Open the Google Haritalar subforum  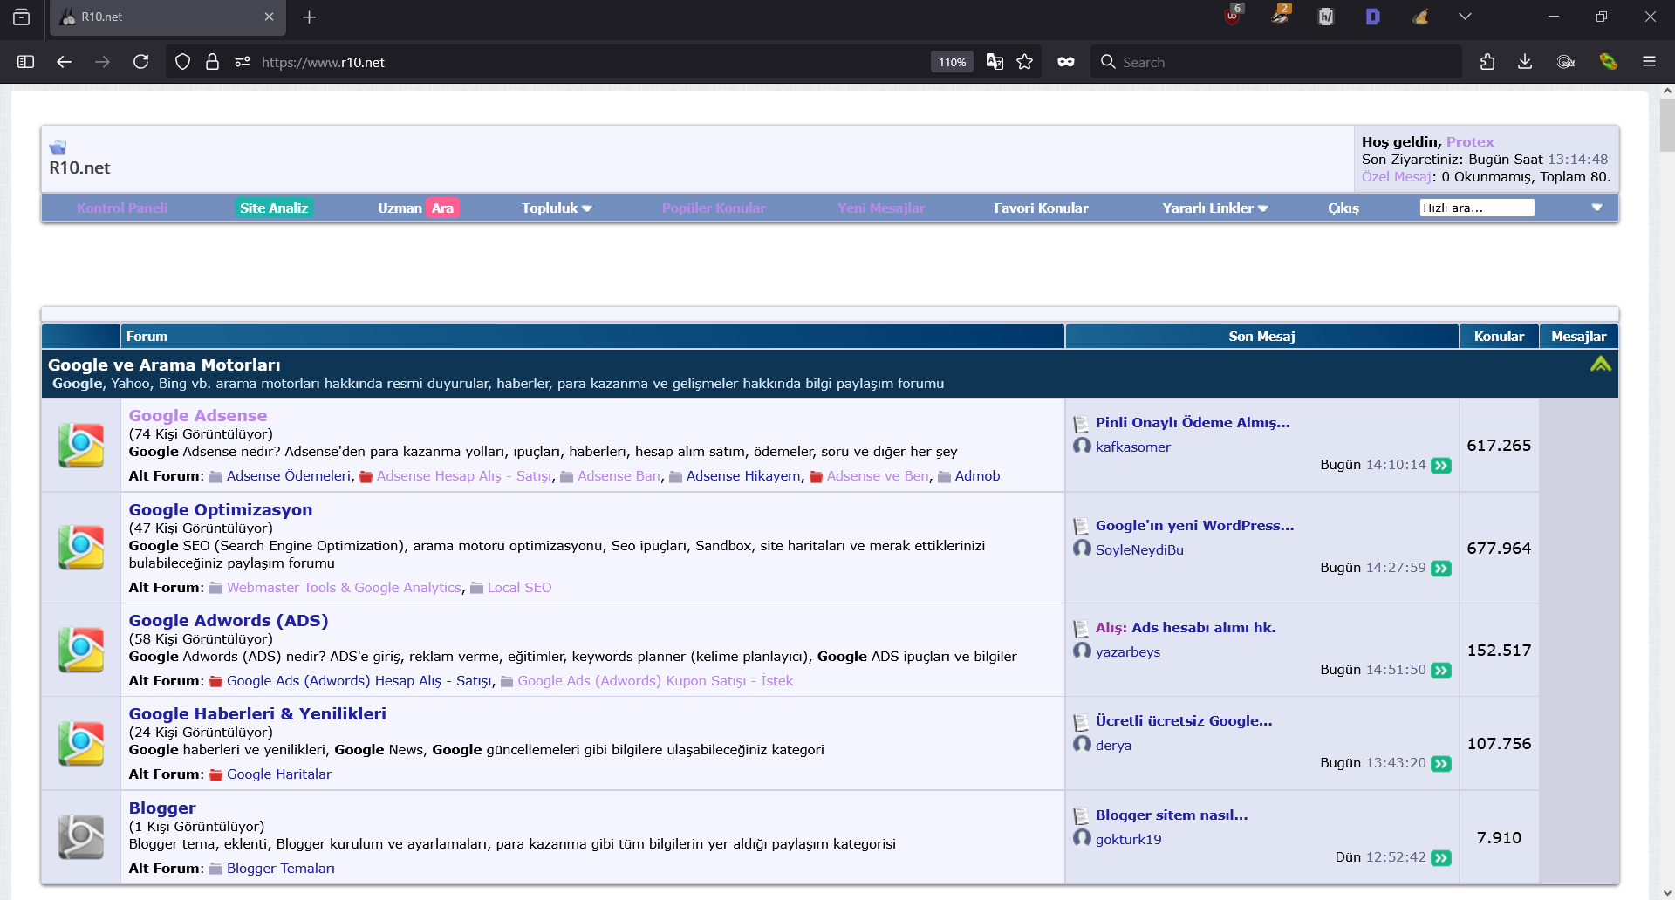click(x=279, y=774)
